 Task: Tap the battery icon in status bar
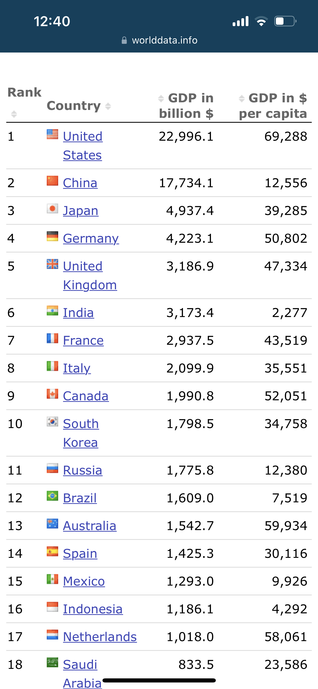coord(285,21)
